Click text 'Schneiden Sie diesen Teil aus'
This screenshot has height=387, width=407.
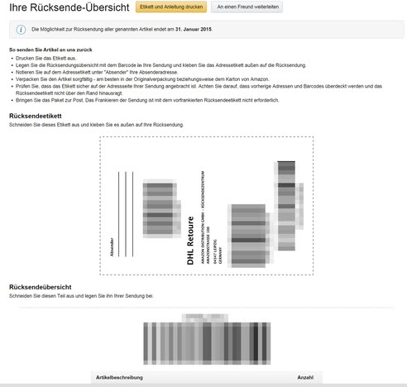81,296
